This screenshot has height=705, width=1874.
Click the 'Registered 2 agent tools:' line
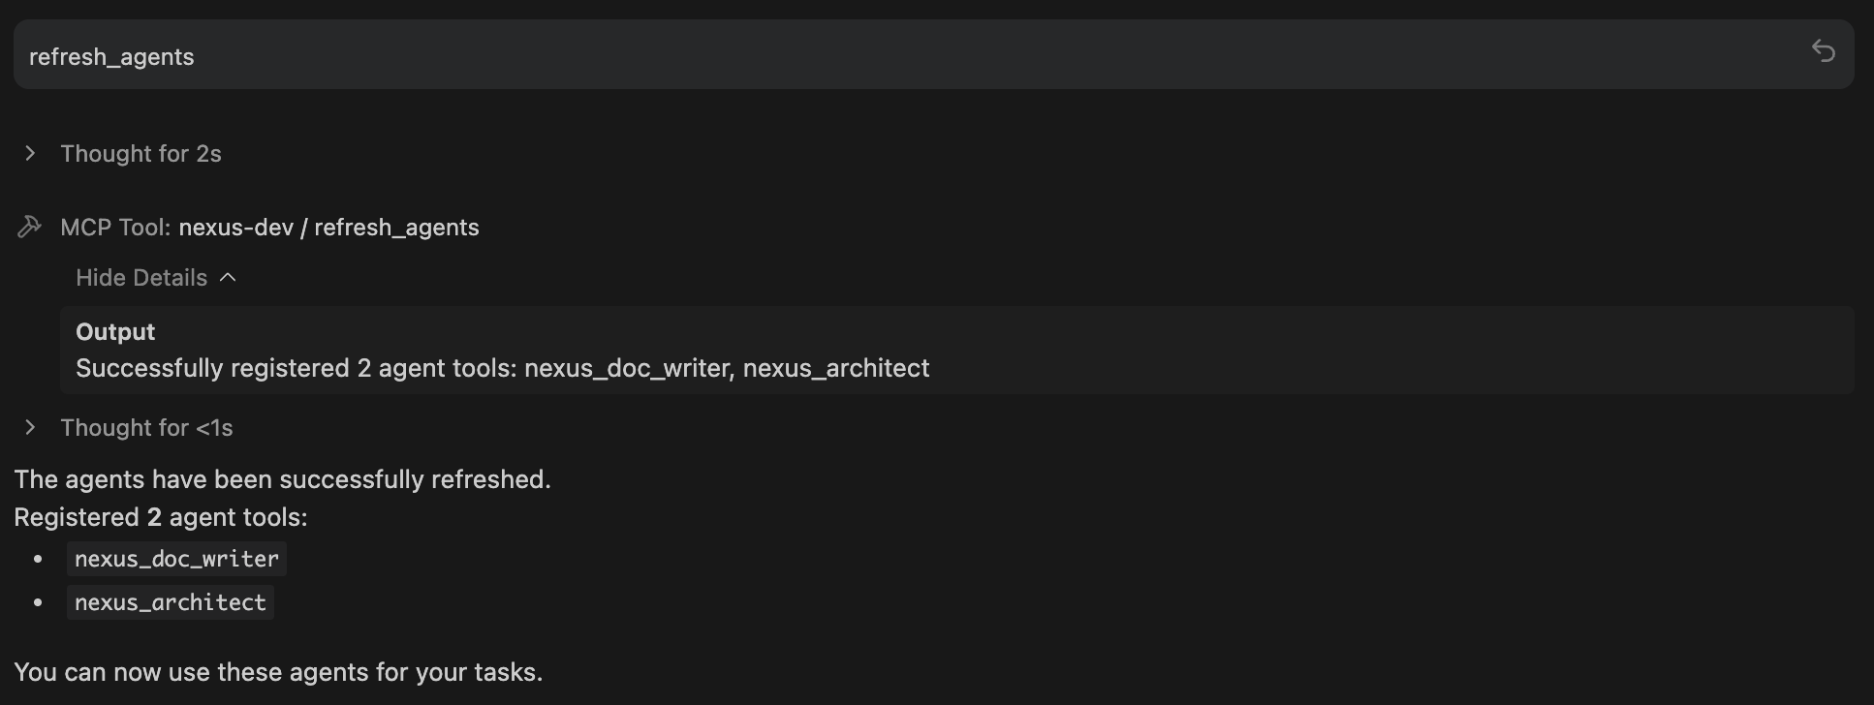(x=161, y=517)
